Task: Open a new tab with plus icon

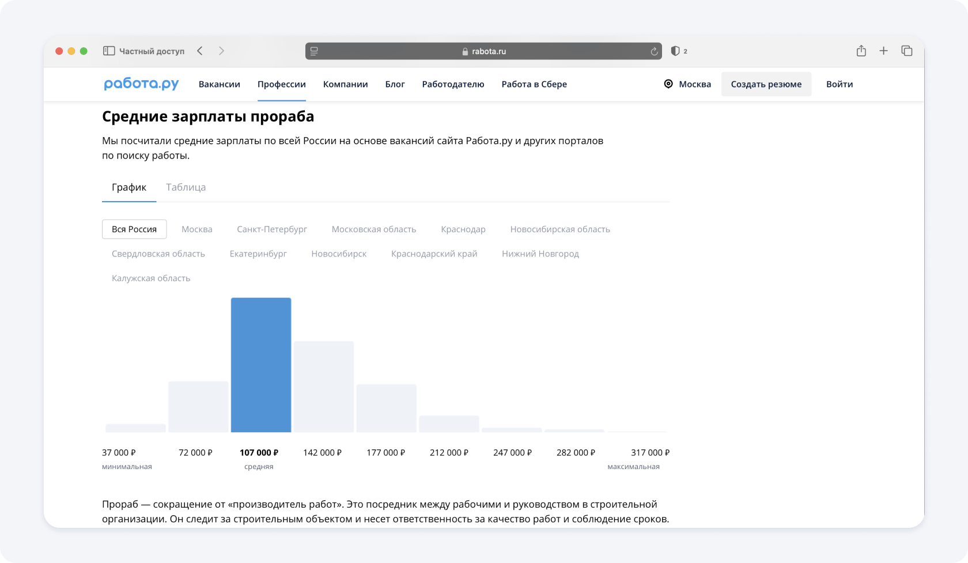Action: [x=883, y=51]
